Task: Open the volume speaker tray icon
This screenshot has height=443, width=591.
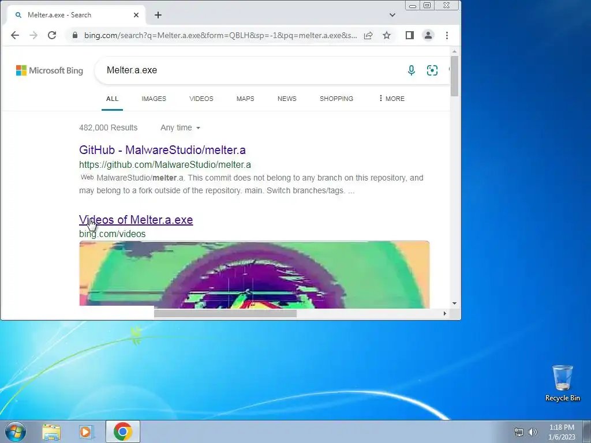Action: 533,432
